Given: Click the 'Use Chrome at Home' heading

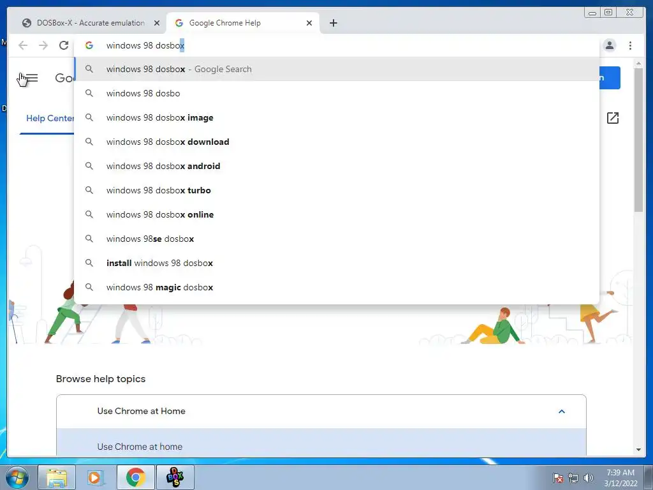Looking at the screenshot, I should (141, 411).
